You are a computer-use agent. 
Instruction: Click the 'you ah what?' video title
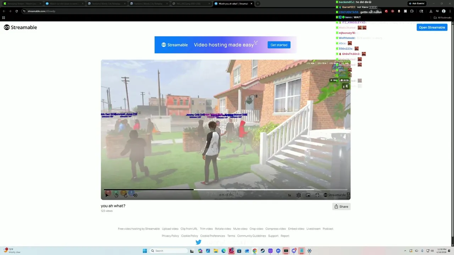pyautogui.click(x=113, y=206)
